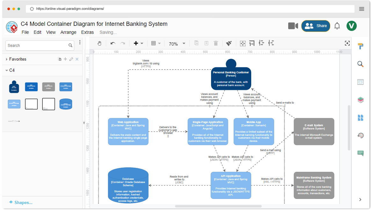Viewport: 373px width, 212px height.
Task: Expand the Favorites section
Action: click(18, 59)
